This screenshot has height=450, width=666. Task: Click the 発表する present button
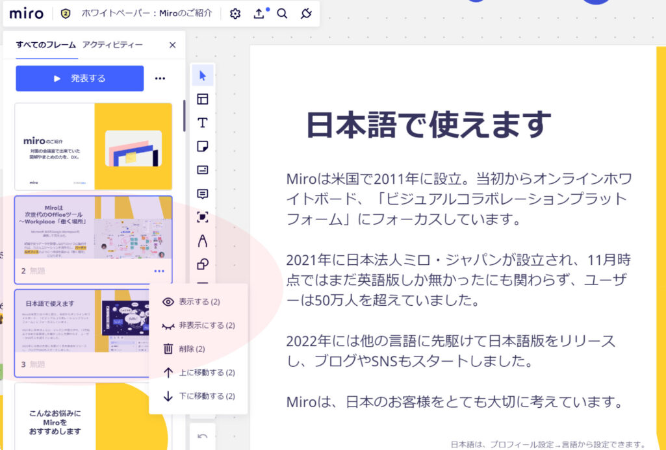click(80, 79)
